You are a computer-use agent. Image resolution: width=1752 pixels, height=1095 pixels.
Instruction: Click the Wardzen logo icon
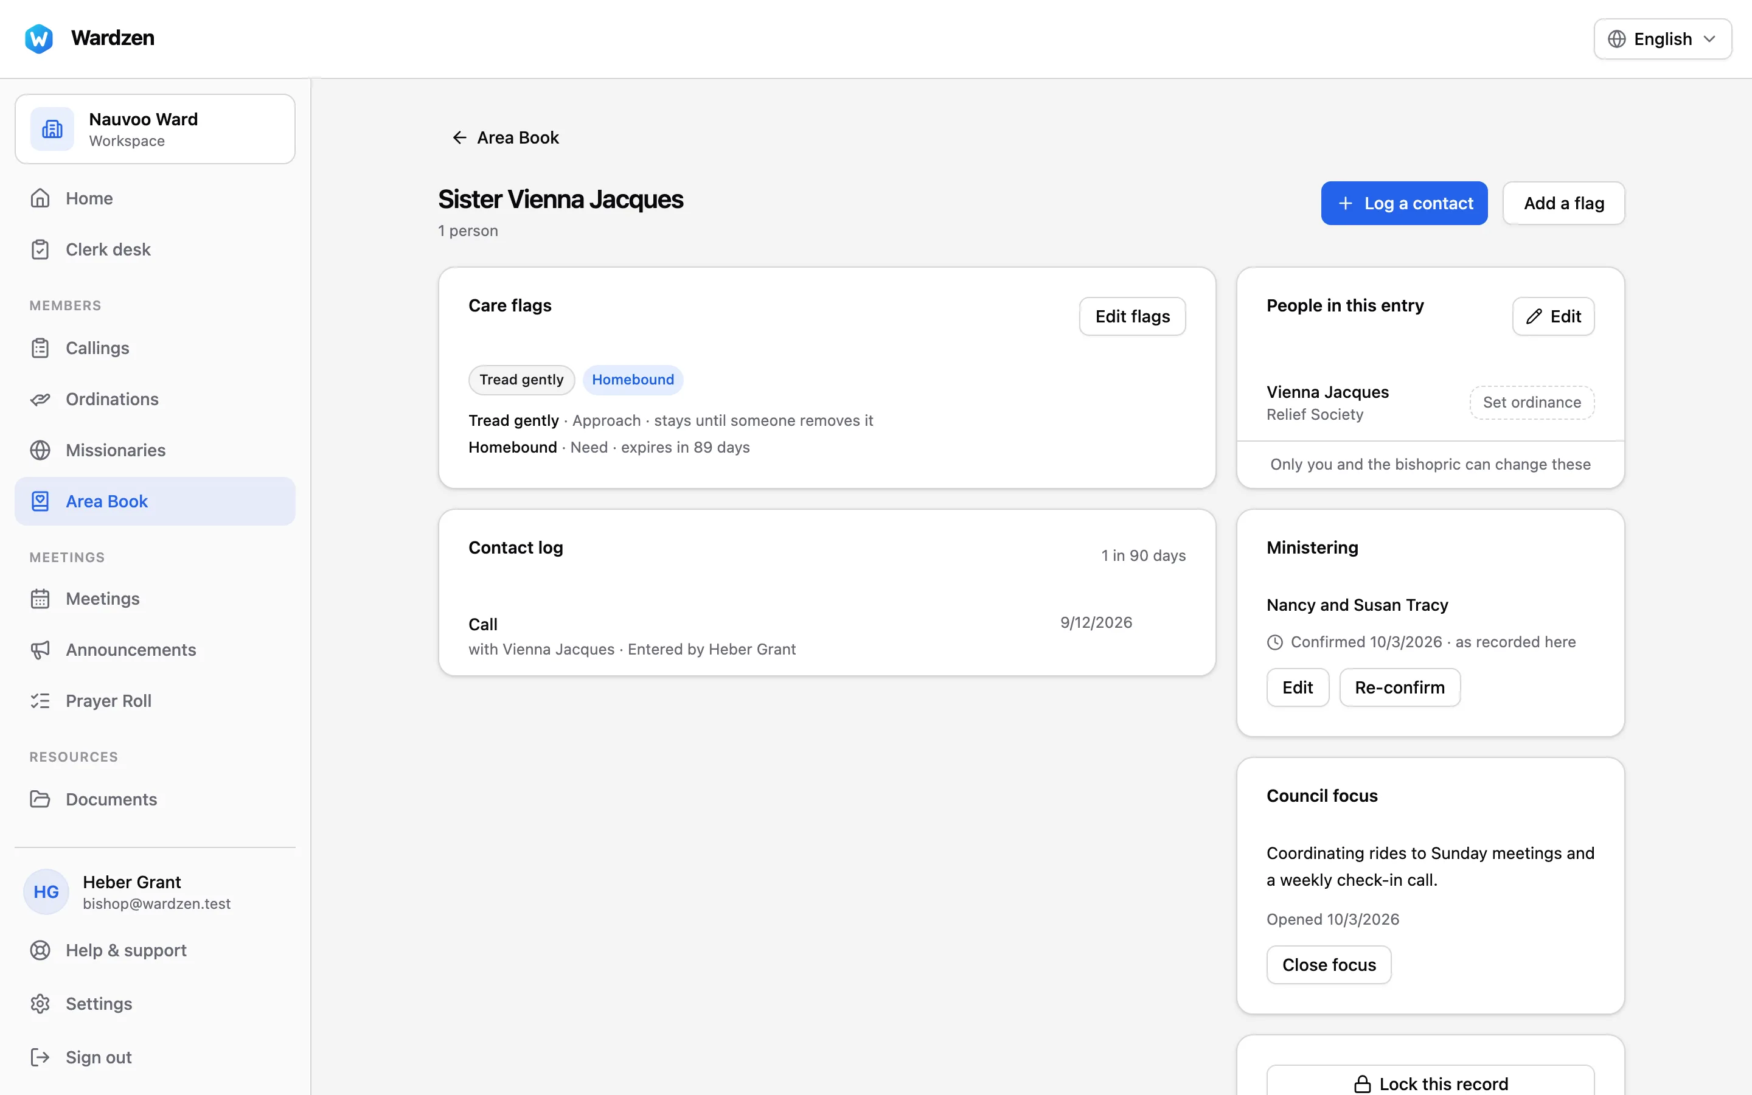pos(39,38)
